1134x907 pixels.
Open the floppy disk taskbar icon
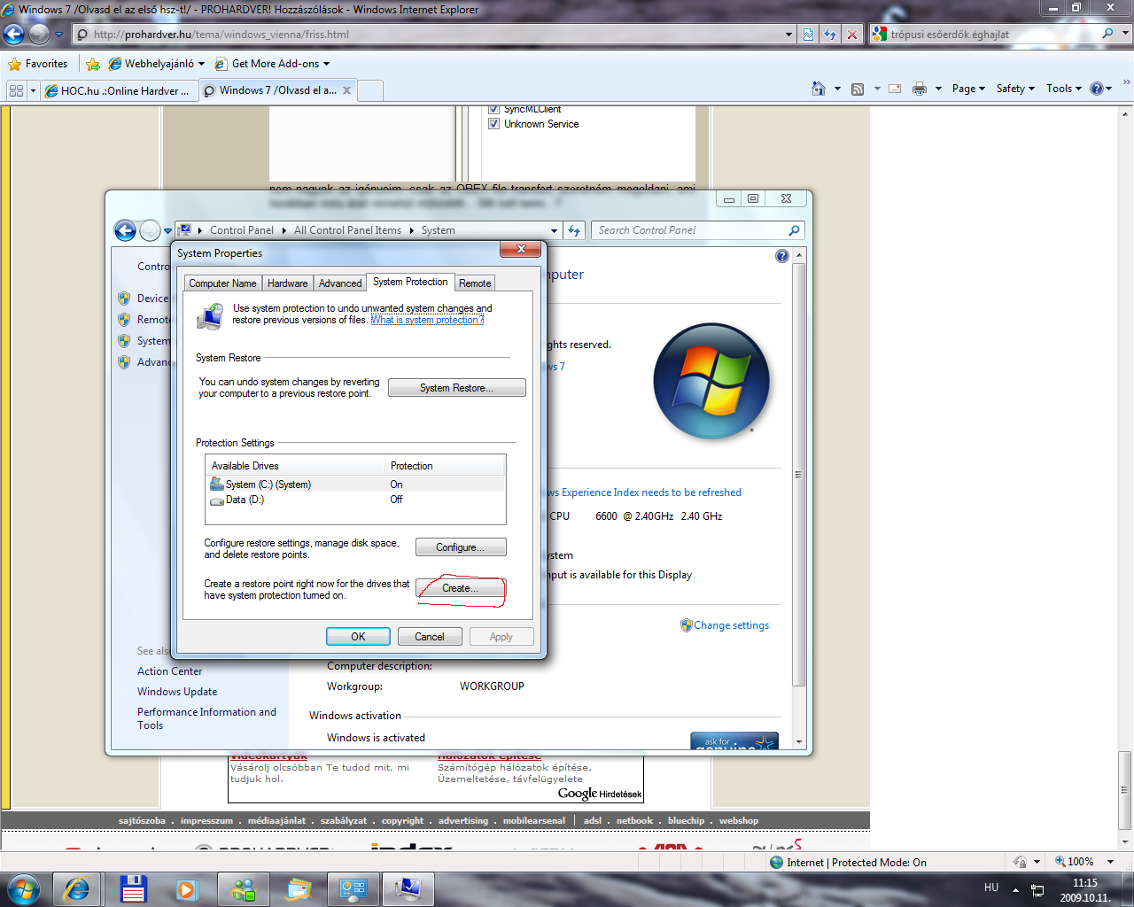click(134, 889)
